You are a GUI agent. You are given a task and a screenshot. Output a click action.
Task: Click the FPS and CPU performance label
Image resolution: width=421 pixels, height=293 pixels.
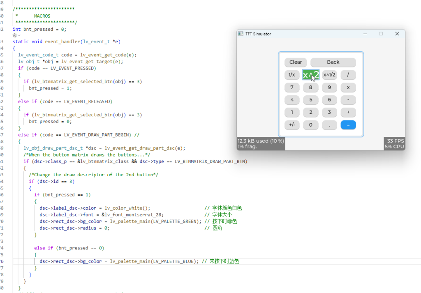[x=394, y=143]
